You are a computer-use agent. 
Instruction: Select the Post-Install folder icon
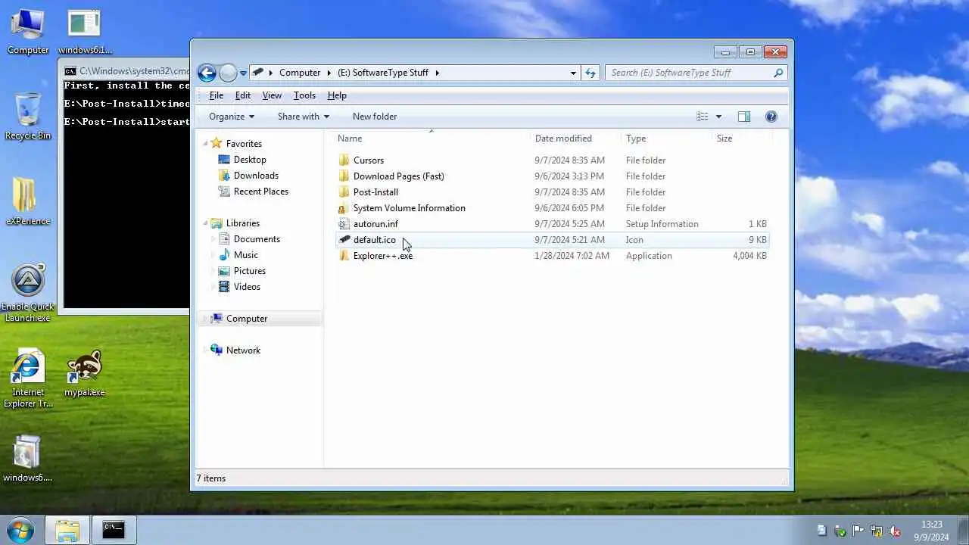click(344, 192)
